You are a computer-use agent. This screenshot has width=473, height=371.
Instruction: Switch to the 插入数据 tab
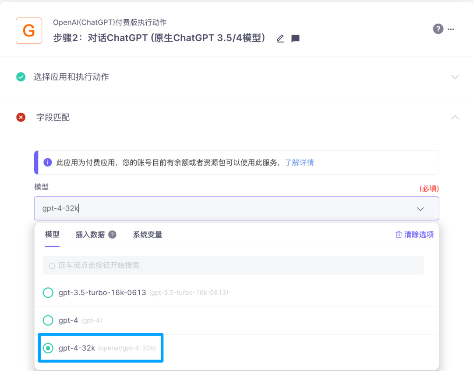(90, 235)
